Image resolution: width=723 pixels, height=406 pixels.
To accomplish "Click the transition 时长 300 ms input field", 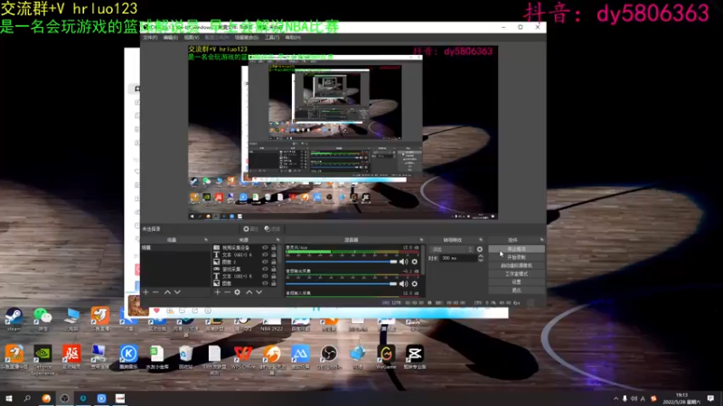I will [x=458, y=258].
